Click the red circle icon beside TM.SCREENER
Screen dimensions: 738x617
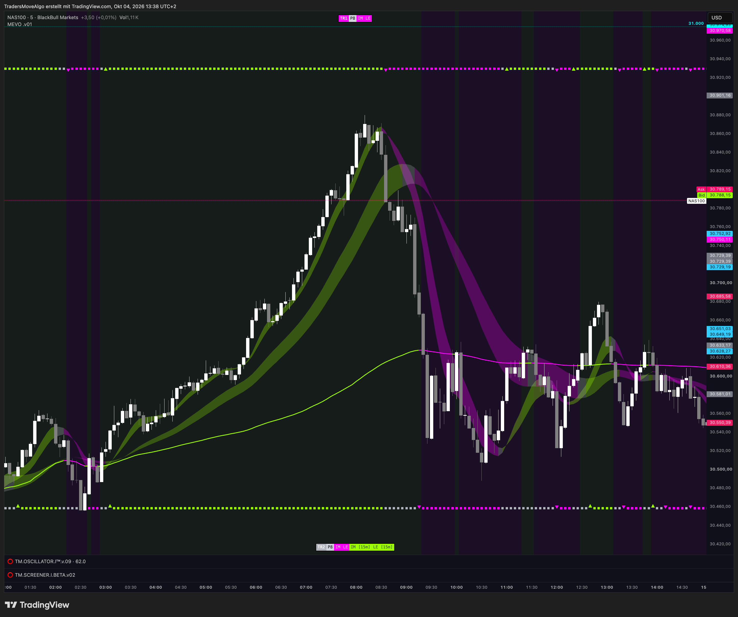[x=10, y=575]
